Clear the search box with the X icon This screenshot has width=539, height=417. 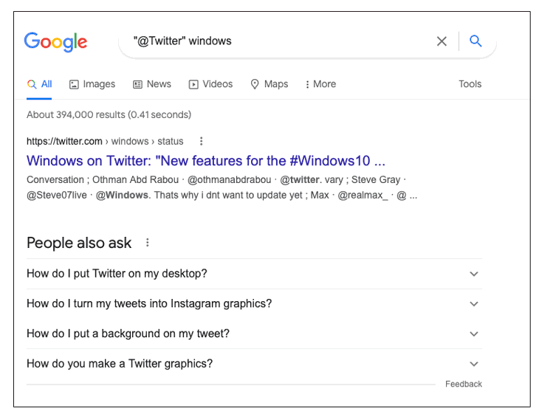pyautogui.click(x=442, y=41)
